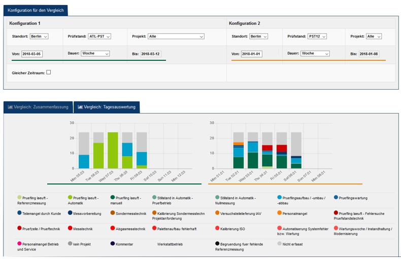Switch to Vergleich: Zusammenfassung tab

point(38,107)
